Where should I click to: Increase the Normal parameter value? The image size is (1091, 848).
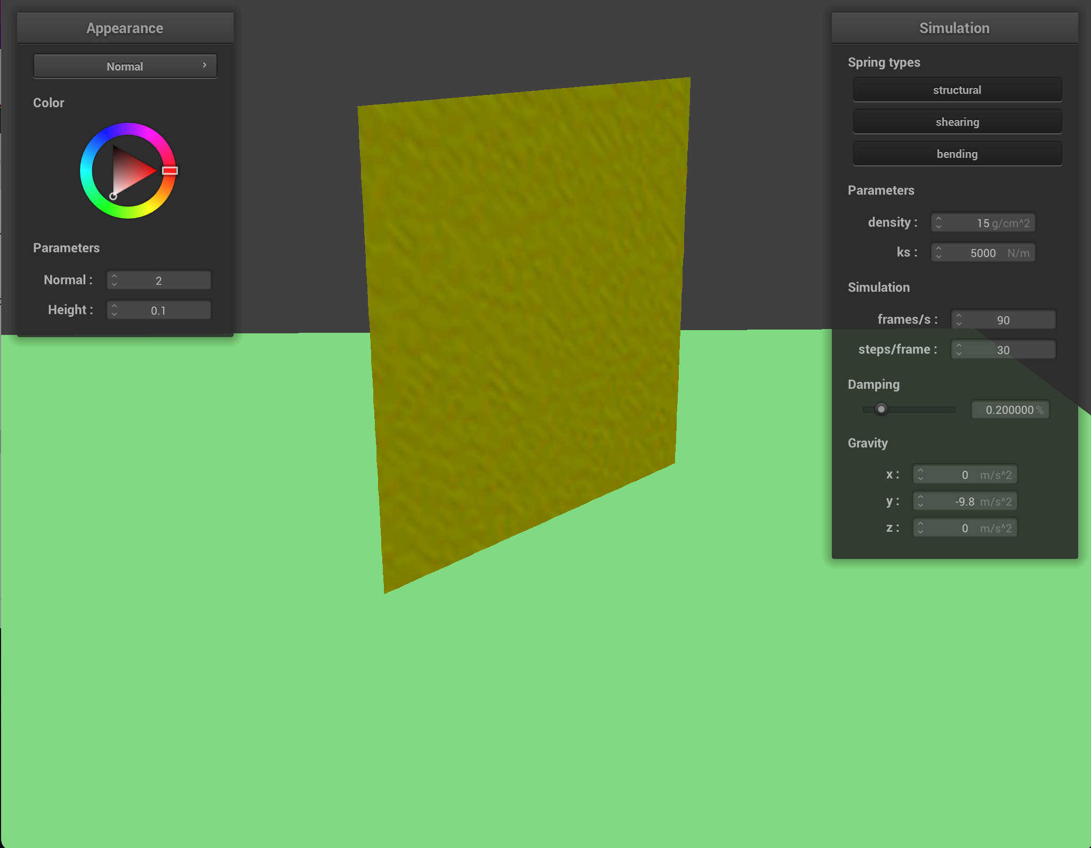point(115,276)
